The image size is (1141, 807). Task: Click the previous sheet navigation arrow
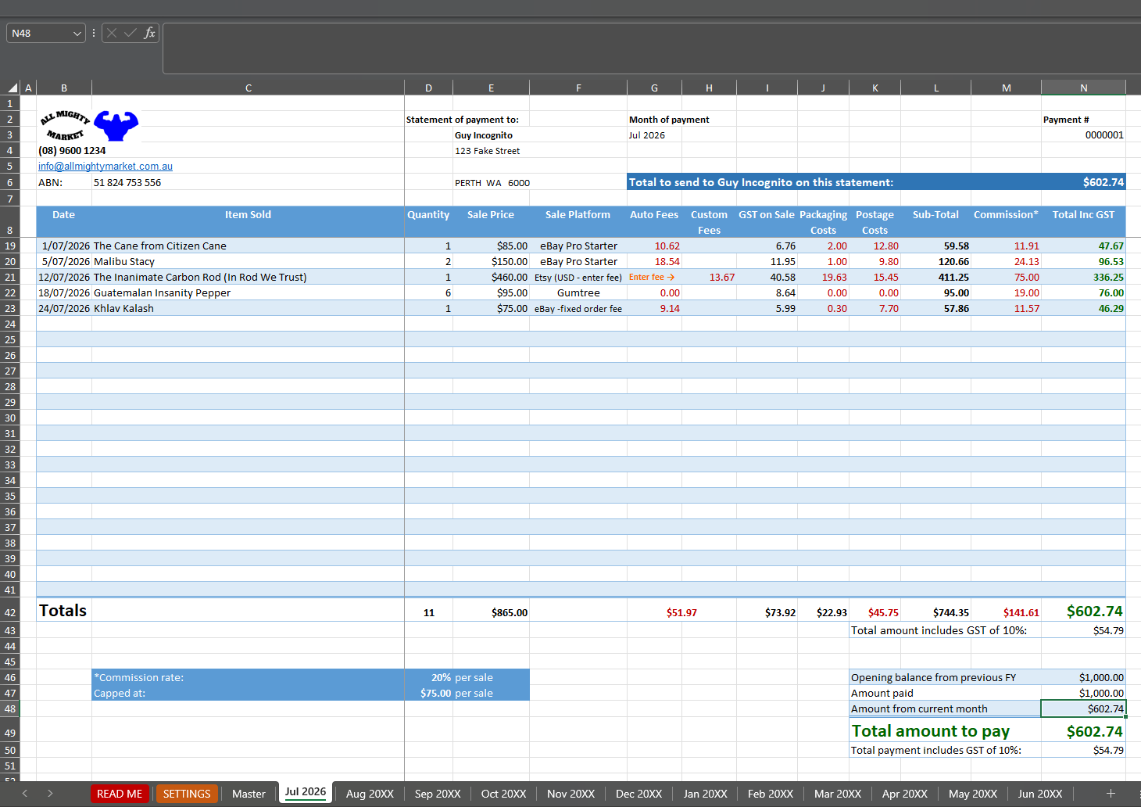tap(25, 793)
